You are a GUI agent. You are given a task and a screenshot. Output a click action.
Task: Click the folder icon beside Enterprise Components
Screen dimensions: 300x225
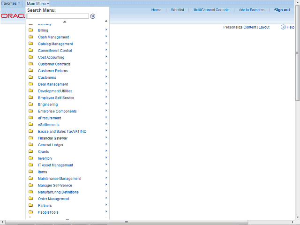30,111
